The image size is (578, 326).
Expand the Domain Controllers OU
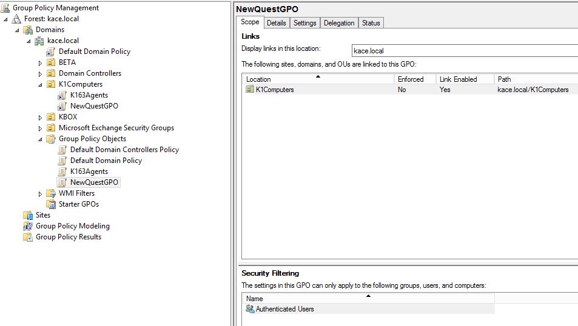[x=40, y=74]
